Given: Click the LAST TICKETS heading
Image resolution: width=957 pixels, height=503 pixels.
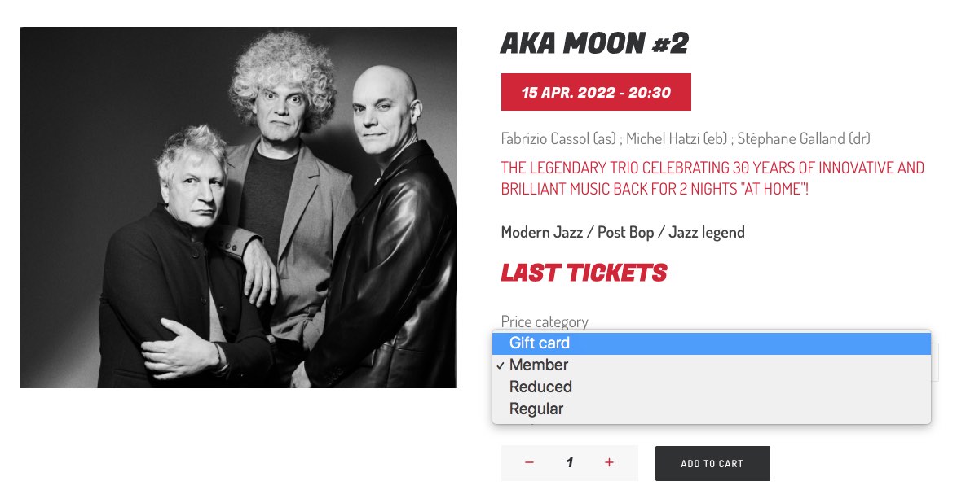Looking at the screenshot, I should (584, 273).
